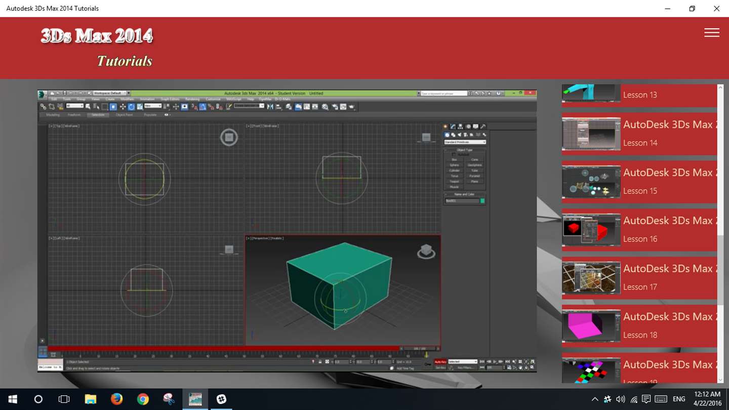Click the Unlink Selection tool

point(52,107)
